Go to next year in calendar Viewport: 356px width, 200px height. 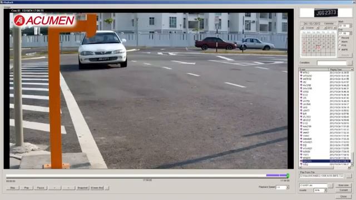pos(335,28)
